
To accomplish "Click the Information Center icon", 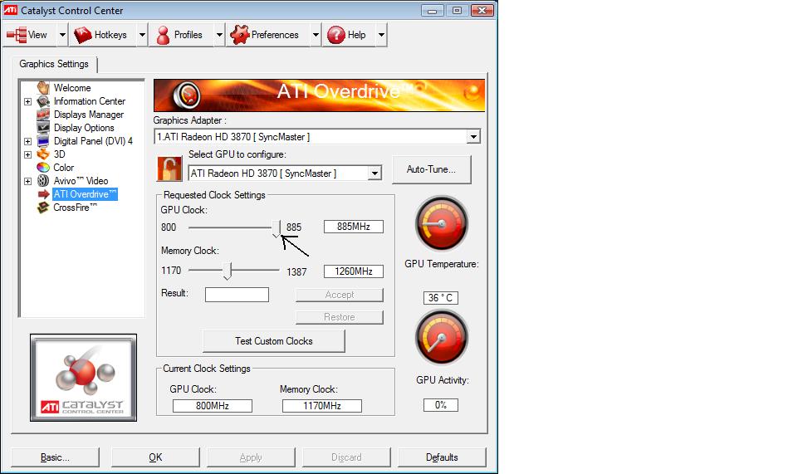I will point(43,101).
